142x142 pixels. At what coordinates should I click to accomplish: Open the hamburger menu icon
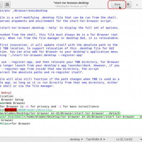click(x=128, y=4)
